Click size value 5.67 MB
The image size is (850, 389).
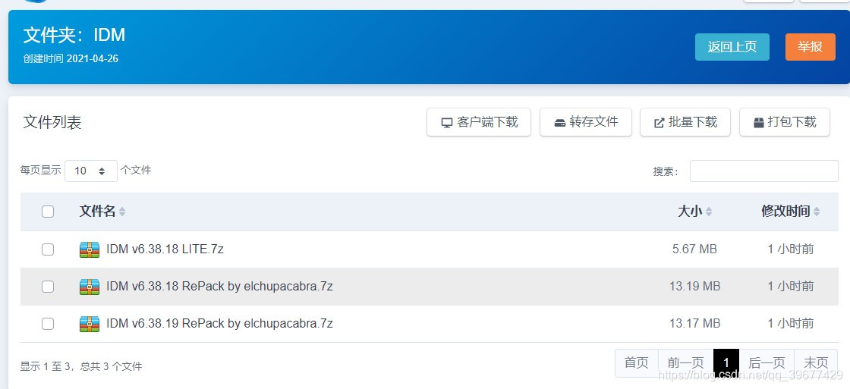pos(694,249)
